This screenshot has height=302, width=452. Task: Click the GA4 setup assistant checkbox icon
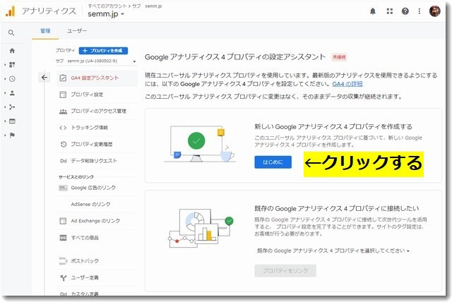[63, 78]
